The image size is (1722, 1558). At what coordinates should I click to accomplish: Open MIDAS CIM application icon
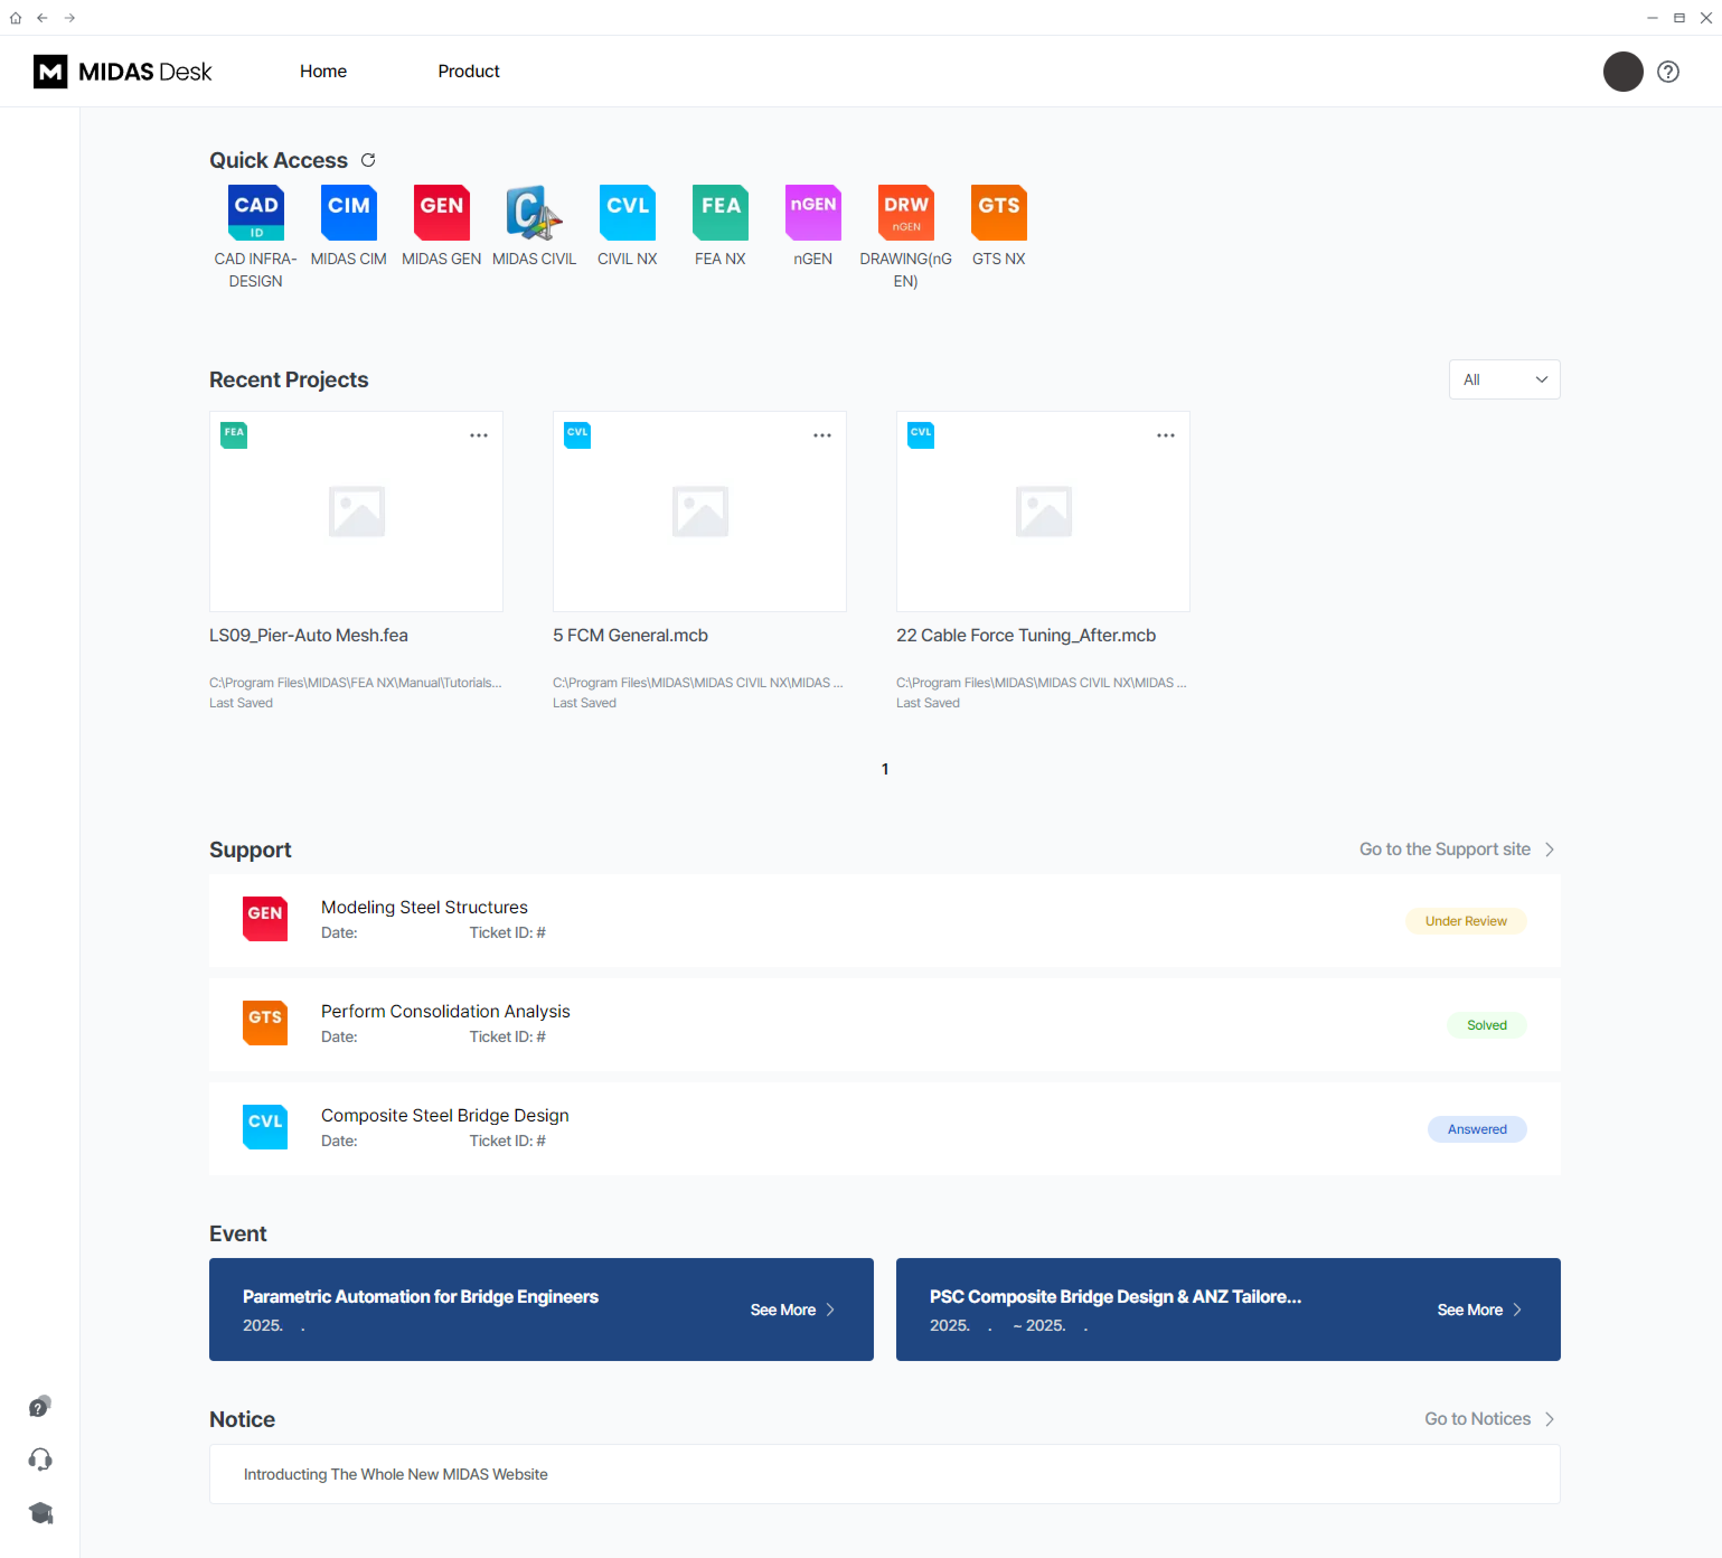pos(349,213)
